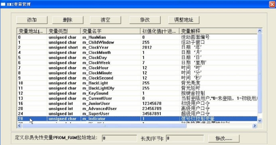The width and height of the screenshot is (276, 145).
Task: Select the m_ClockMonth variable row
Action: click(137, 53)
